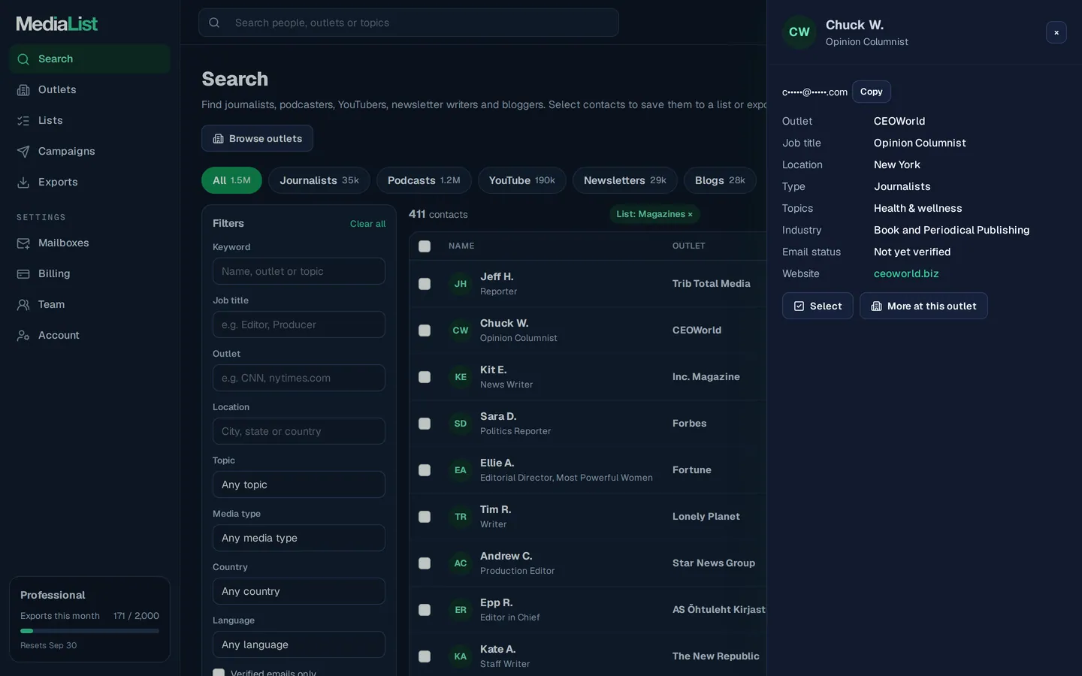Viewport: 1082px width, 676px height.
Task: Open the Campaigns section
Action: tap(89, 151)
